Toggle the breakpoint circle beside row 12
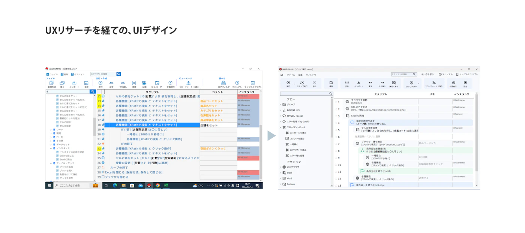Viewport: 525px width, 233px height. pos(336,179)
